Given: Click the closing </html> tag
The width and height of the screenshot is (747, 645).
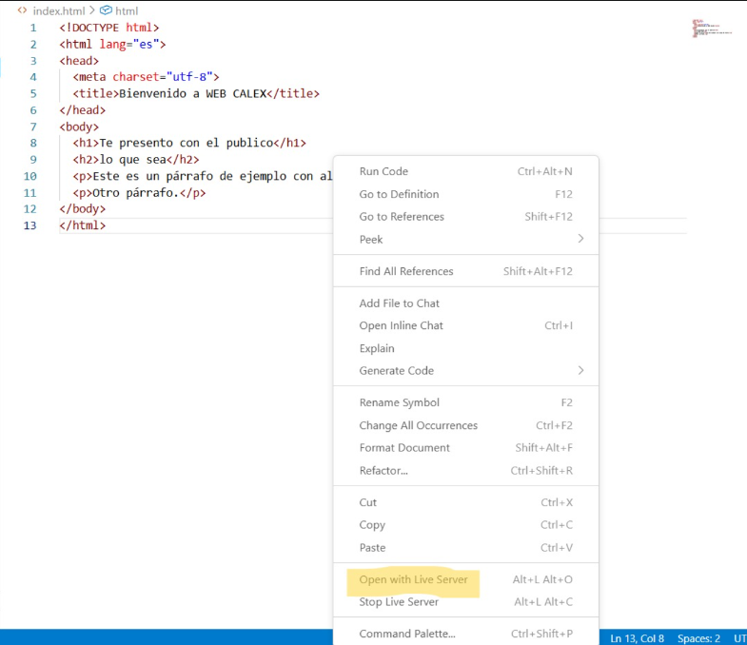Looking at the screenshot, I should pos(83,225).
